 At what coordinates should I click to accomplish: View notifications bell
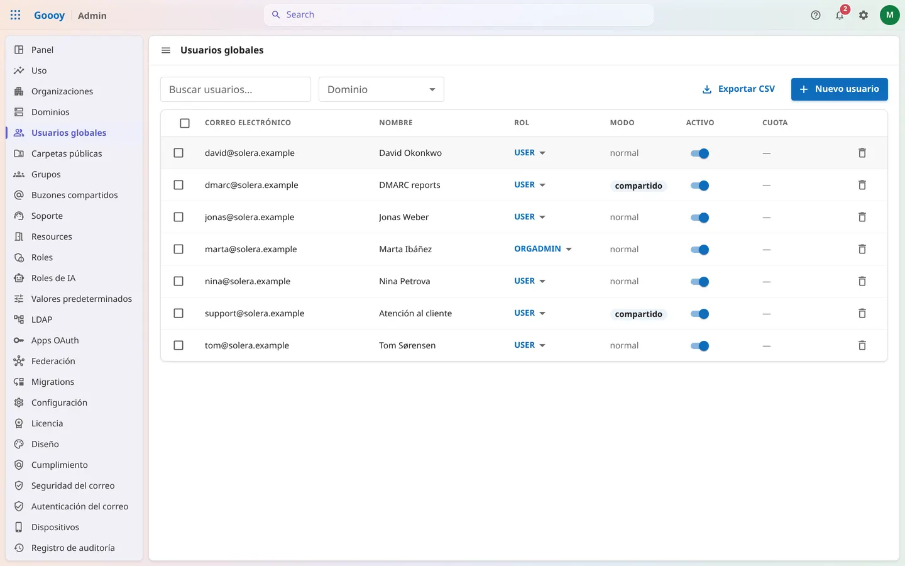pyautogui.click(x=840, y=15)
